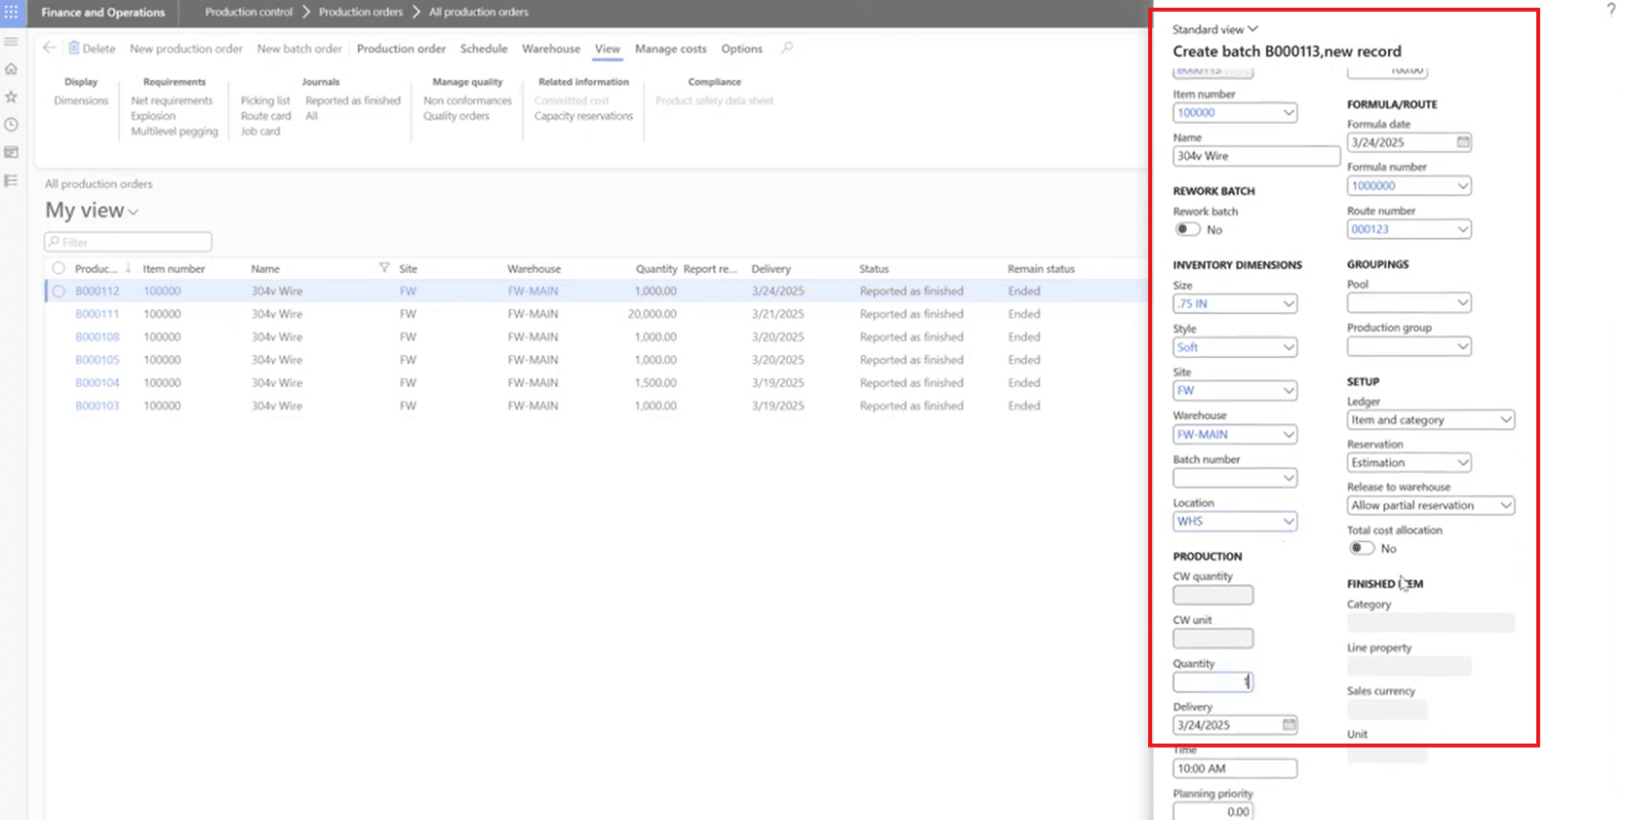Toggle the Rework batch switch
Screen dimensions: 1627x820
(1187, 230)
